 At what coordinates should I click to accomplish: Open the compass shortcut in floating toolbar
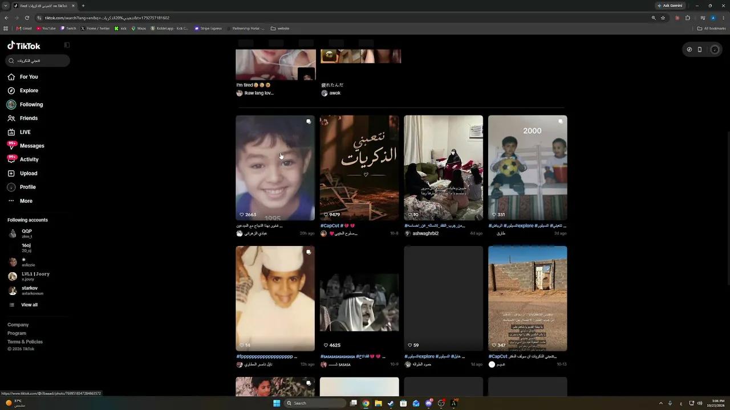(689, 50)
